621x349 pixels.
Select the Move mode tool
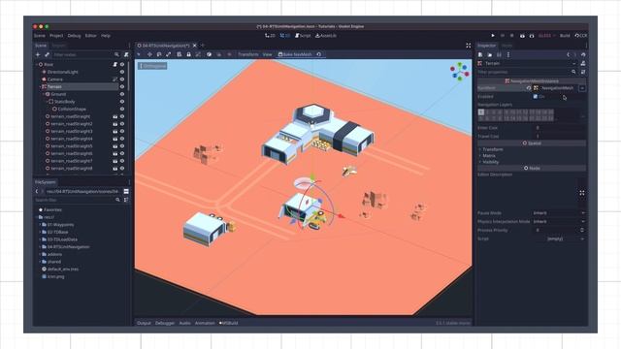coord(149,54)
